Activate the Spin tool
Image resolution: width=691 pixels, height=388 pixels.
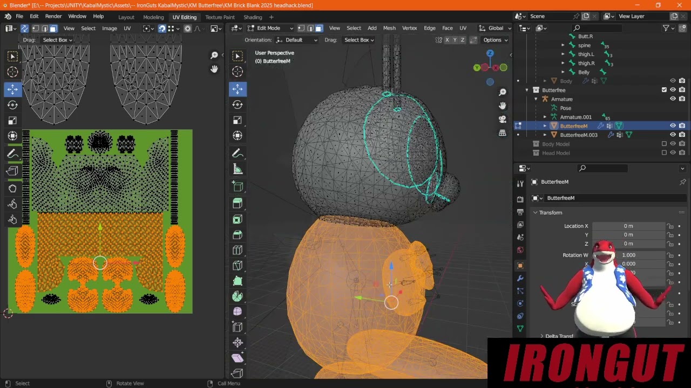238,296
